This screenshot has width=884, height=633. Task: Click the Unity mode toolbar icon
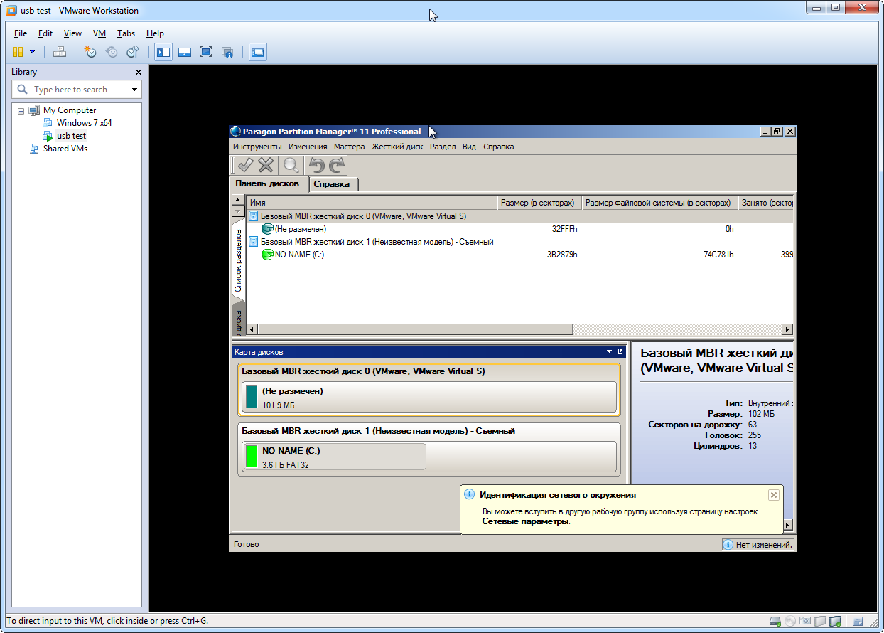tap(227, 52)
